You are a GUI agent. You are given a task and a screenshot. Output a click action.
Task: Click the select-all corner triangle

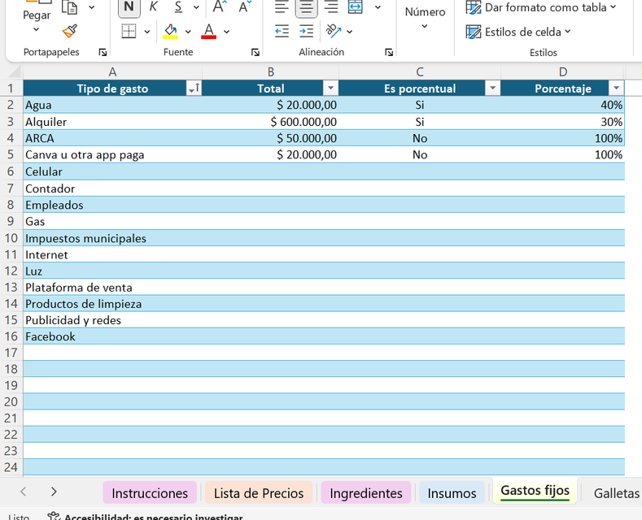(x=15, y=71)
